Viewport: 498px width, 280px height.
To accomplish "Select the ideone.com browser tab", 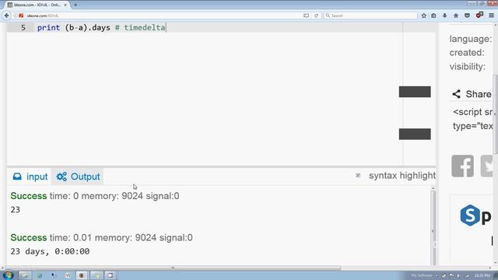I will tap(37, 5).
